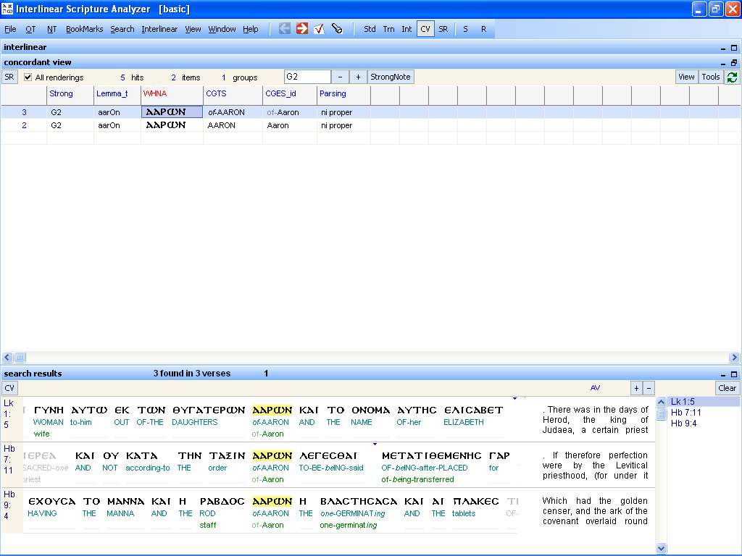
Task: Click the + stepper next to G2 box
Action: [357, 76]
